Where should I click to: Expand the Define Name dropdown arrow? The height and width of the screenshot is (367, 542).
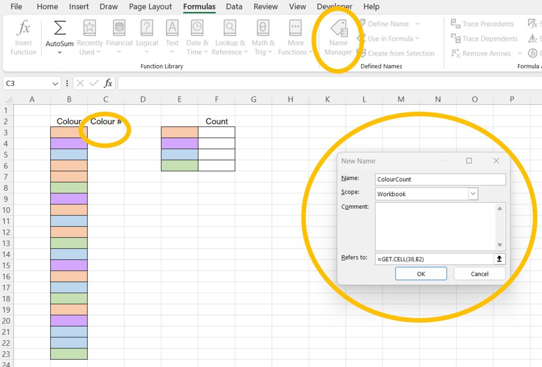coord(418,24)
